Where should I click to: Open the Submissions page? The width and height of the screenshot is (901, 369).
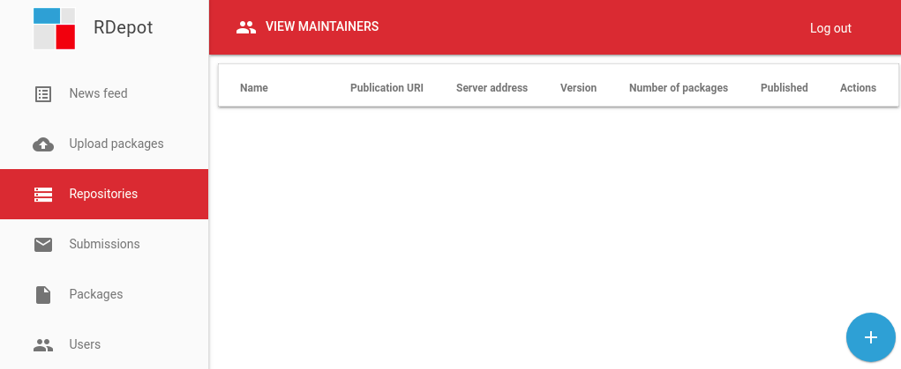104,244
